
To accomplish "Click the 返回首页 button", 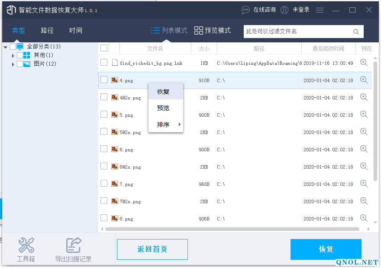I will click(152, 249).
